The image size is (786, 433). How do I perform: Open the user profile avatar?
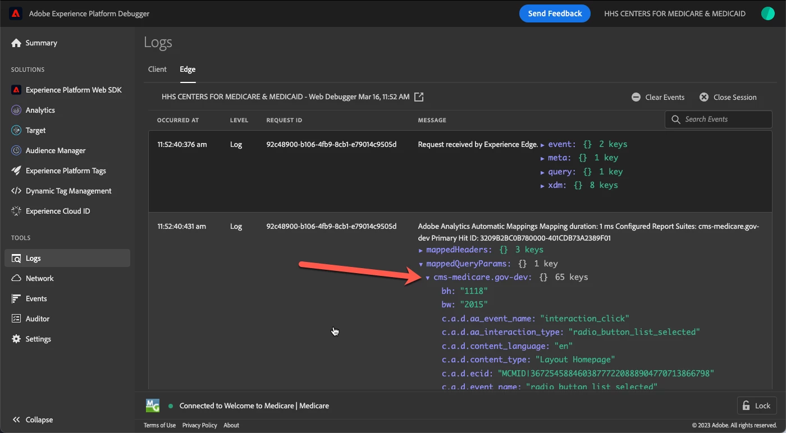click(767, 13)
